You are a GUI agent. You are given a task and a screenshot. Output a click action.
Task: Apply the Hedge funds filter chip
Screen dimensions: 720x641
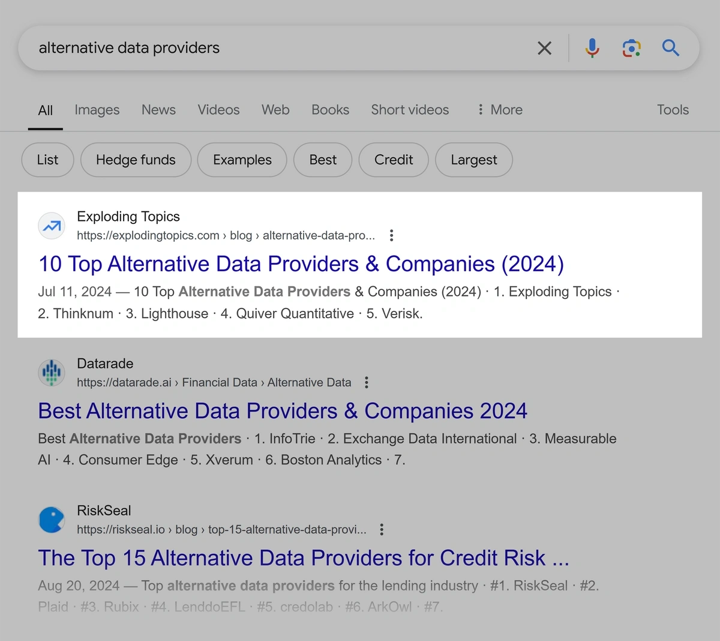(136, 160)
